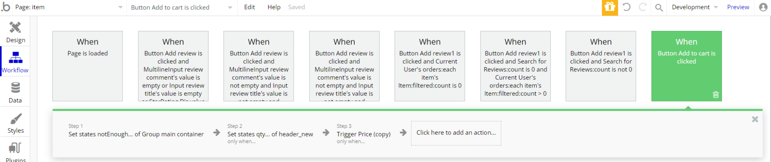This screenshot has height=162, width=771.
Task: Open the search magnifier icon
Action: click(659, 7)
